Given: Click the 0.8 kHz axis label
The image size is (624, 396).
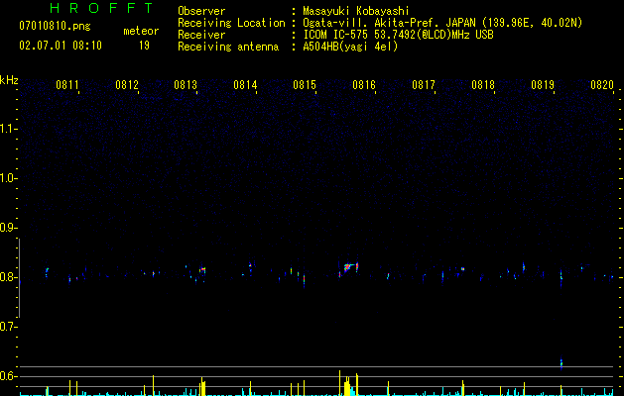Looking at the screenshot, I should coord(8,277).
